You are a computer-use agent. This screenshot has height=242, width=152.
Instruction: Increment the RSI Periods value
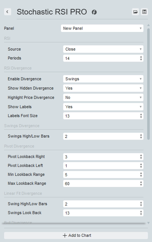pos(141,57)
